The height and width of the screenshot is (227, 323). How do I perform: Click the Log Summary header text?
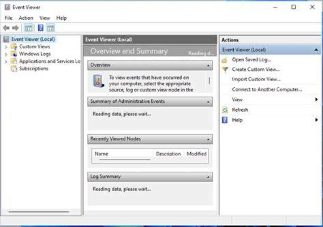105,177
